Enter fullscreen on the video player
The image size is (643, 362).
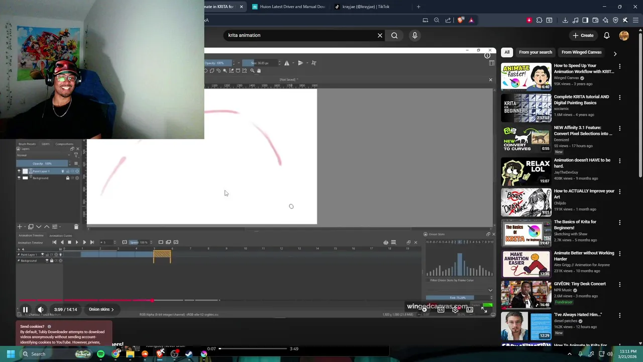484,310
